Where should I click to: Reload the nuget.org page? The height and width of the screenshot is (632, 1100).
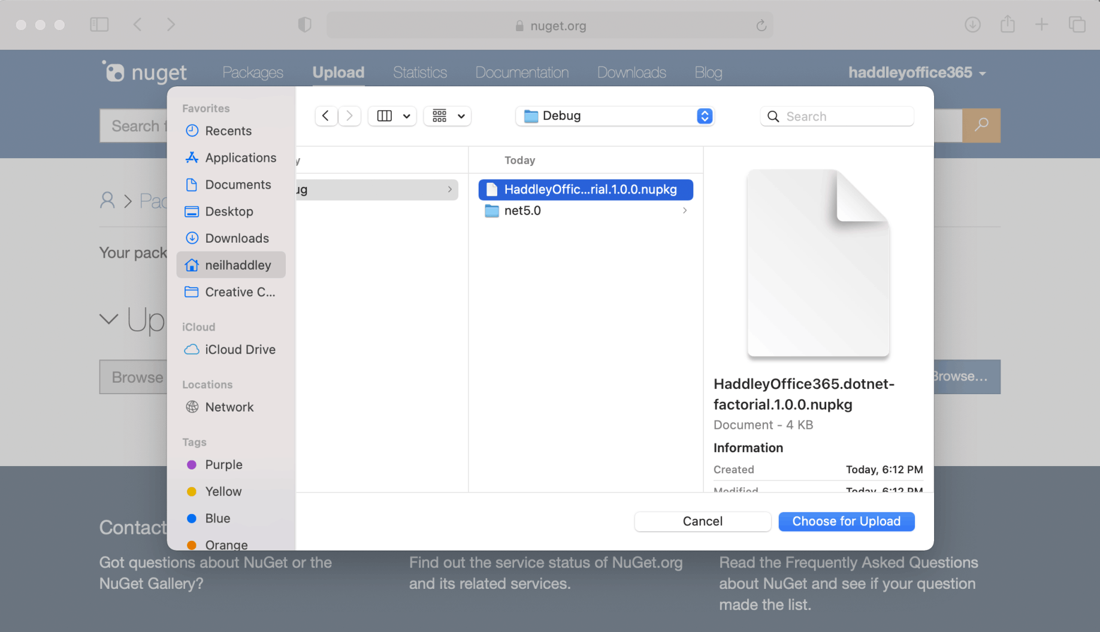pos(761,25)
